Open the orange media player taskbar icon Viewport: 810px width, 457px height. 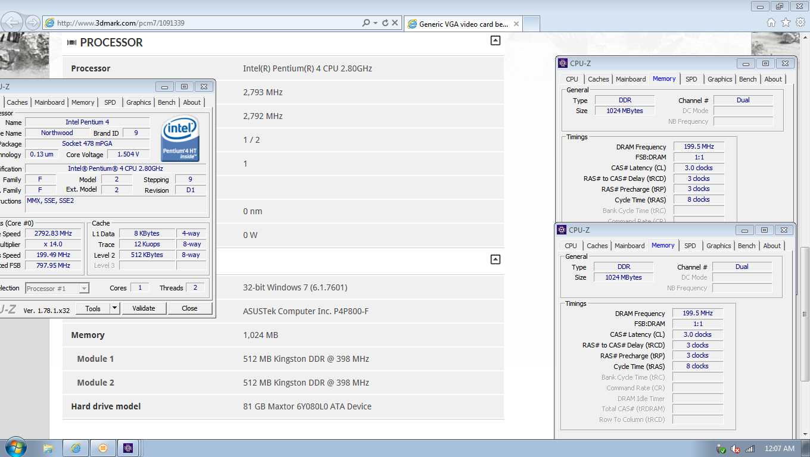102,448
